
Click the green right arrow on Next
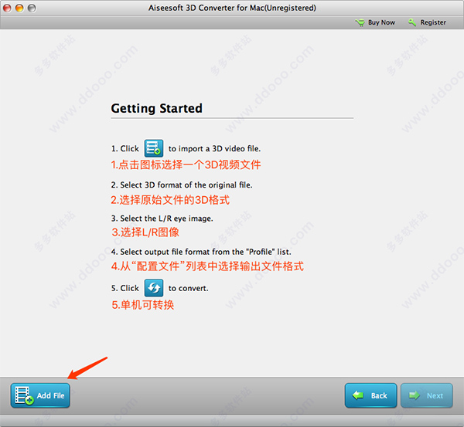coord(415,395)
